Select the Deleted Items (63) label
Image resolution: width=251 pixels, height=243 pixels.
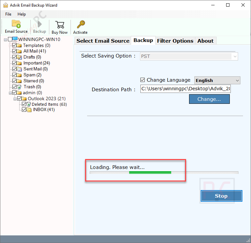(49, 104)
